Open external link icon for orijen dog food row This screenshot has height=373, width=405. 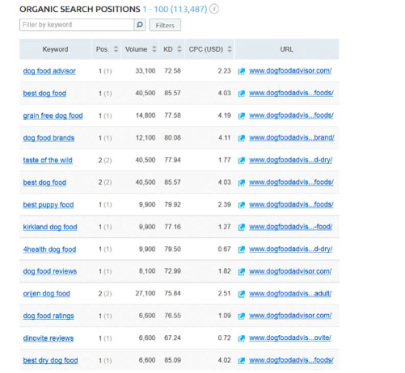[242, 294]
